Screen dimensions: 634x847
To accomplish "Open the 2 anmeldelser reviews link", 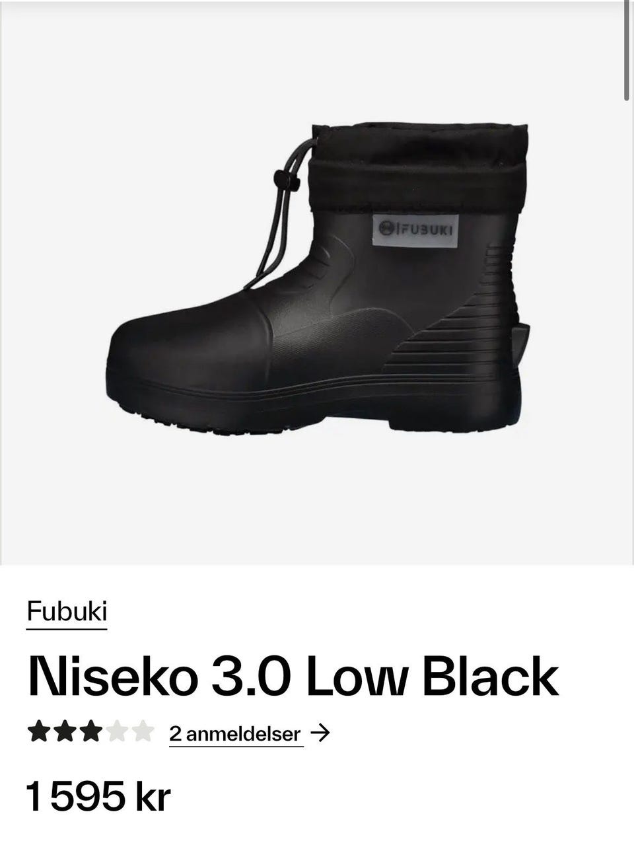I will tap(235, 733).
